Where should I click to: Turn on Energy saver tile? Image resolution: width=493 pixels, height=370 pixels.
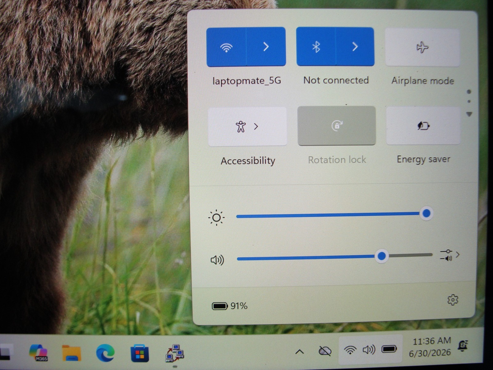coord(423,125)
